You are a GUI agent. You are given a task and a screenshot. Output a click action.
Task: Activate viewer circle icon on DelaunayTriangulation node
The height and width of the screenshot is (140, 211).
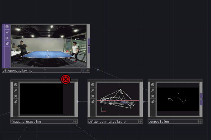pyautogui.click(x=93, y=85)
